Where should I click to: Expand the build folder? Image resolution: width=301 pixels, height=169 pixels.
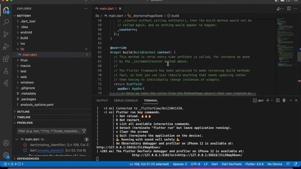[24, 38]
